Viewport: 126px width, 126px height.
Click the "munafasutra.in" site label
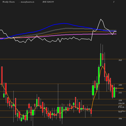(x=27, y=2)
